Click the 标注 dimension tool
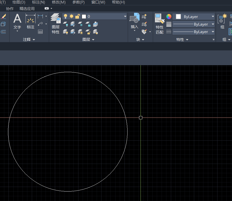Image resolution: width=232 pixels, height=201 pixels. point(31,21)
